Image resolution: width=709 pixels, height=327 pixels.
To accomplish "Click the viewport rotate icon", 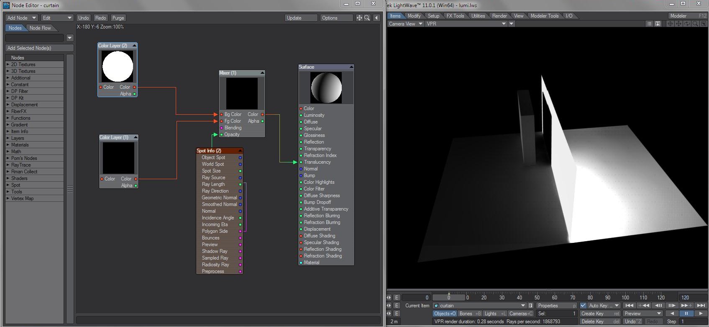I will point(687,24).
